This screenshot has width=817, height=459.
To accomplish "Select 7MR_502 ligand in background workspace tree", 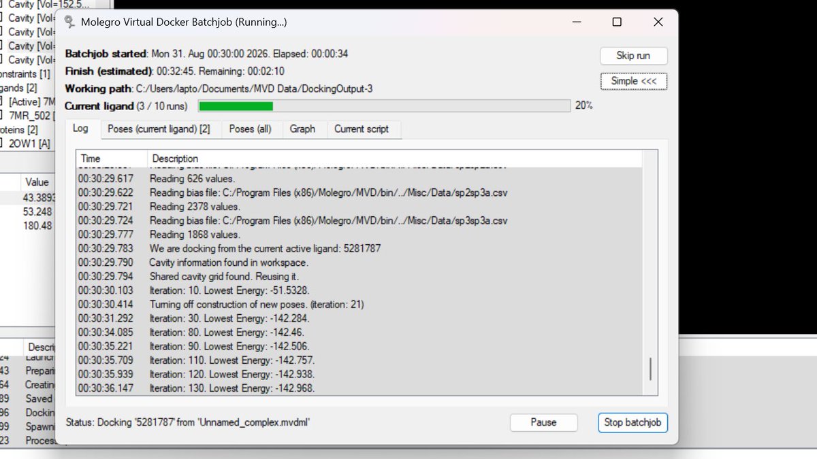I will [x=31, y=116].
